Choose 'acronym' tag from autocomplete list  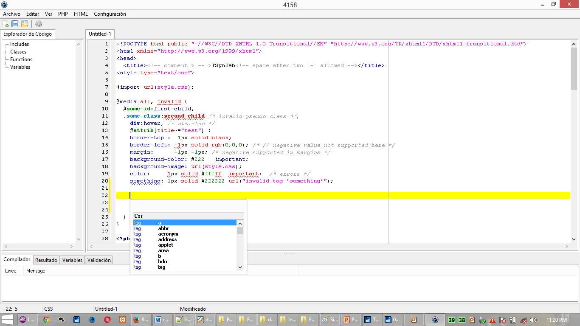[168, 234]
